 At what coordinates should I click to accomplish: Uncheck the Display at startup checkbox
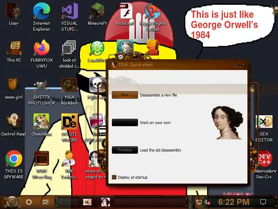[x=114, y=177]
